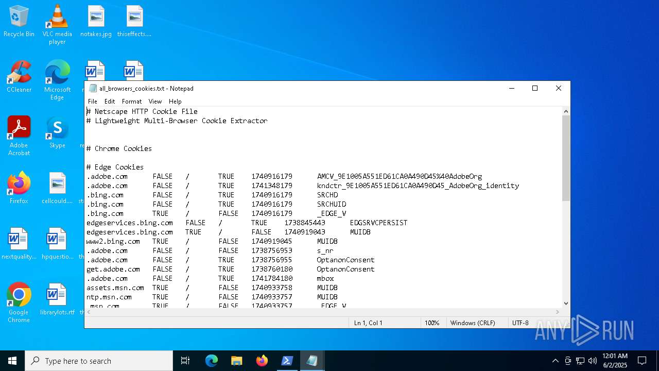Click the Windows Start button
659x371 pixels.
[12, 361]
